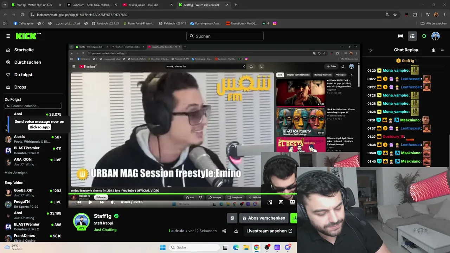450x253 pixels.
Task: Click the Search Someone field
Action: coord(33,106)
